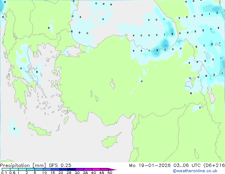Click the 'Precipitation [mm]' title text
The image size is (225, 174).
point(23,165)
